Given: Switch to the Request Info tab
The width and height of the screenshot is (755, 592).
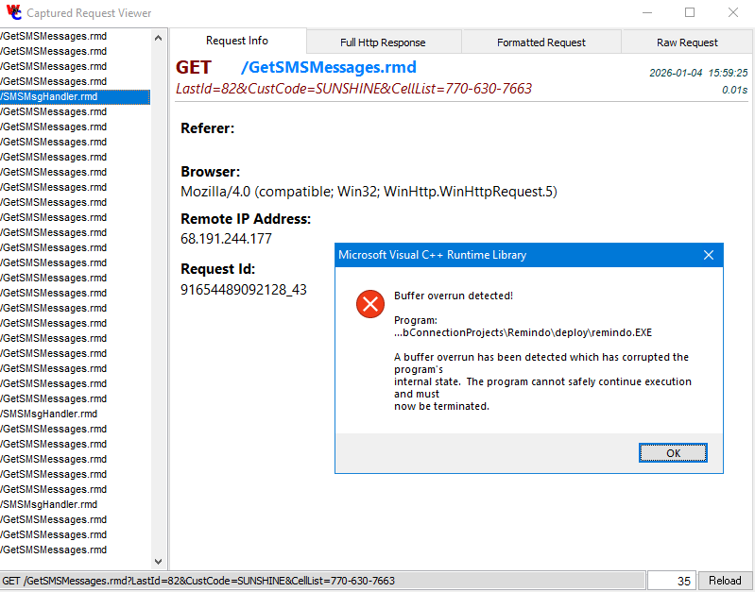Looking at the screenshot, I should click(x=237, y=42).
